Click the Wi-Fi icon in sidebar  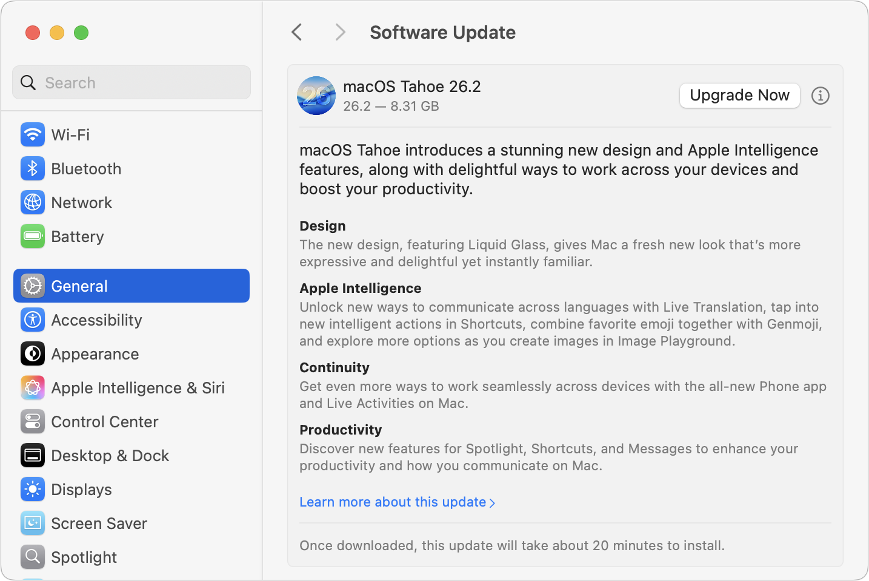tap(33, 134)
